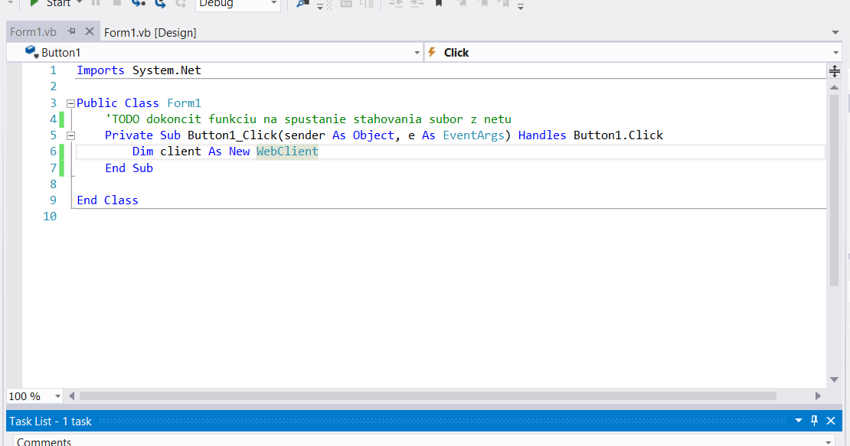The width and height of the screenshot is (850, 446).
Task: Click the TODO comment on line 4
Action: [x=308, y=119]
